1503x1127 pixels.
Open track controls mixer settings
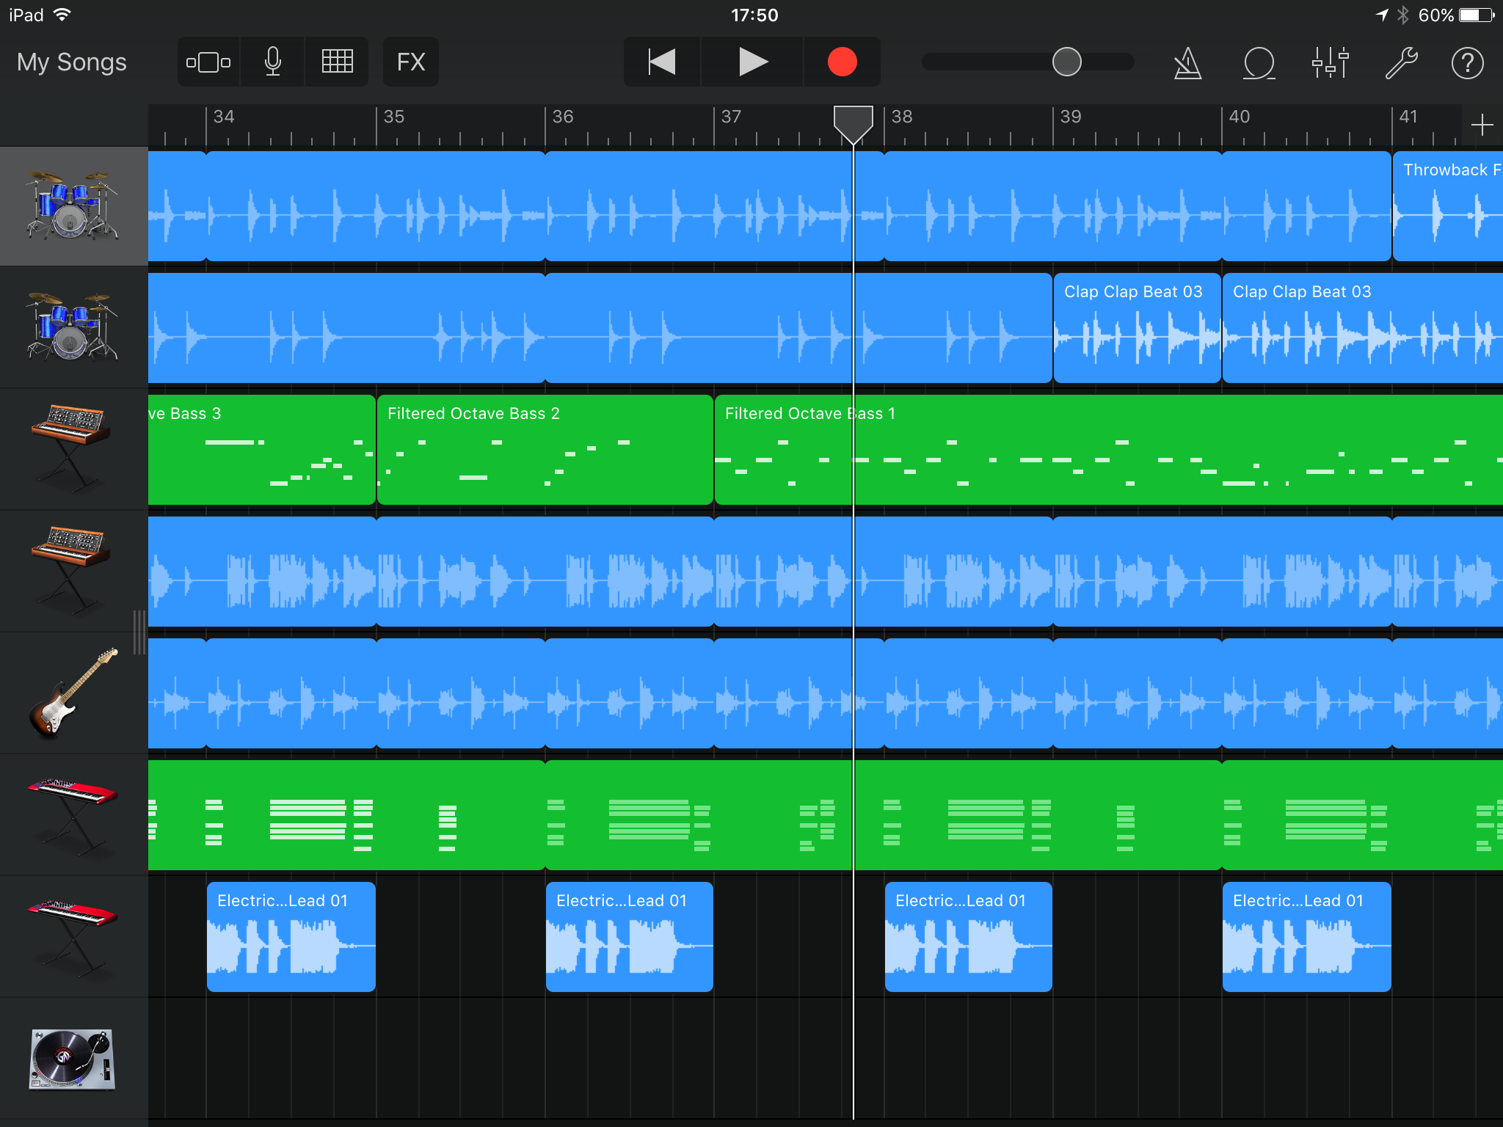point(1331,63)
